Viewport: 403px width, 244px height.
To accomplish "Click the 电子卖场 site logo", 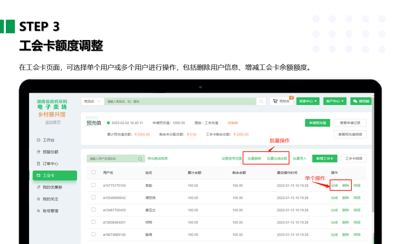I will tap(52, 107).
